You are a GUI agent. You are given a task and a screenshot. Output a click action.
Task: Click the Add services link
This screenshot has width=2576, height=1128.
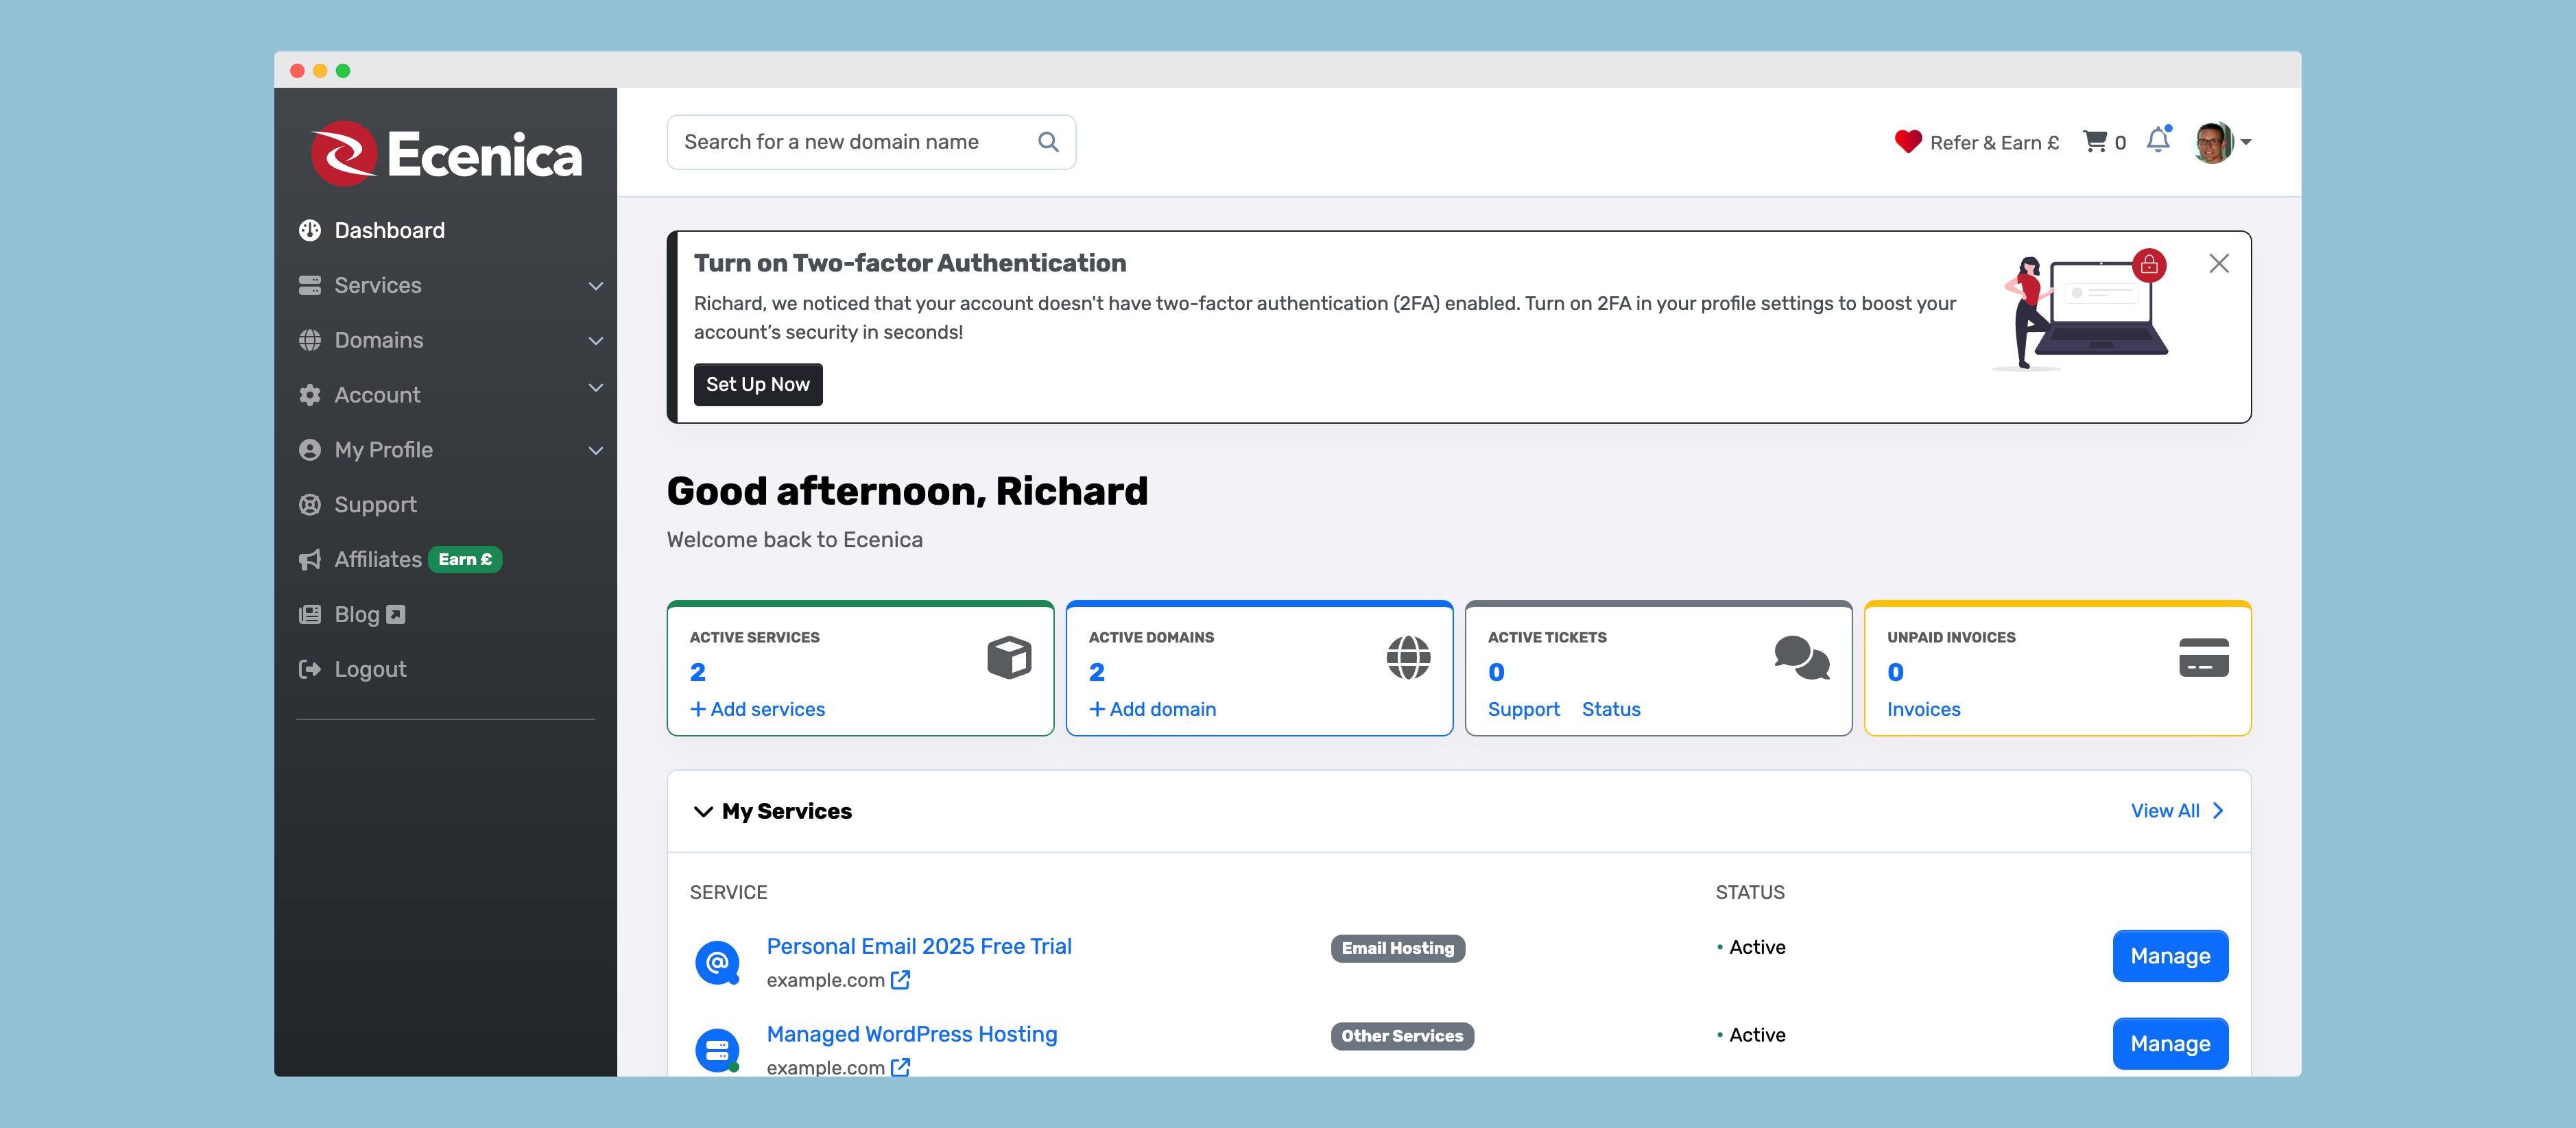tap(757, 709)
